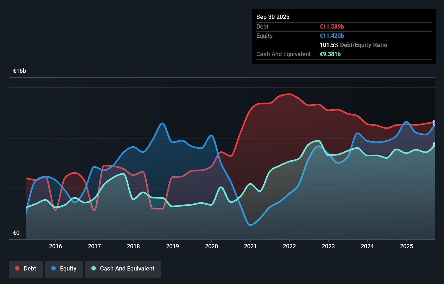Viewport: 444px width, 284px height.
Task: Click the teal Cash And Equivalent legend dot
Action: pos(94,268)
